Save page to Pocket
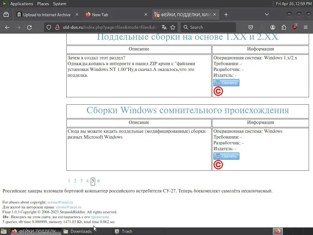 (251, 27)
